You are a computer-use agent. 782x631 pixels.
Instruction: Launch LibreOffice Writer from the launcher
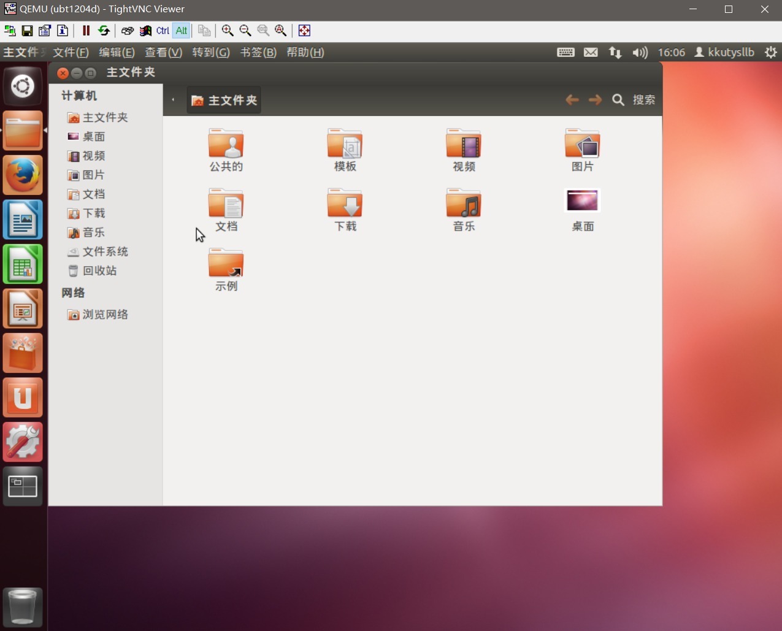23,220
